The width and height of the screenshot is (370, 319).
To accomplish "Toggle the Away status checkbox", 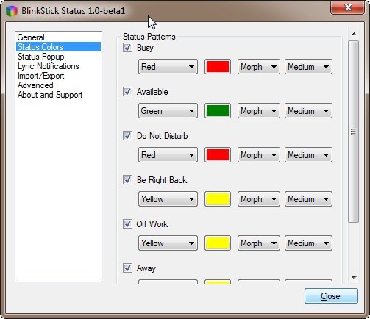I will click(x=127, y=268).
